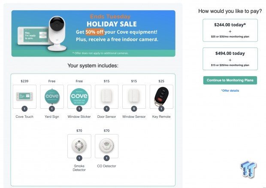The width and height of the screenshot is (266, 188).
Task: Click the Holiday Sale promotional banner
Action: [x=93, y=33]
